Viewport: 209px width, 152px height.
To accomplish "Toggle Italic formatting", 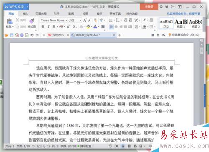I will point(48,27).
